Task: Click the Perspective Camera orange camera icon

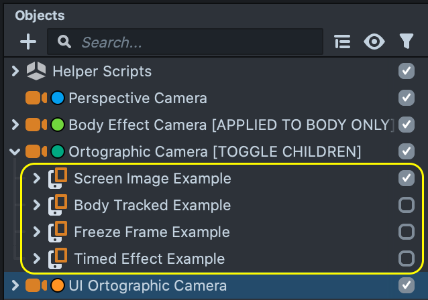Action: [x=36, y=98]
